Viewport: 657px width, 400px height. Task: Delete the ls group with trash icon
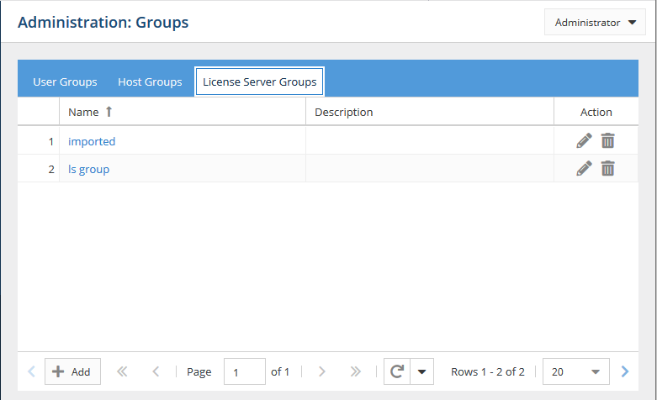pos(608,169)
